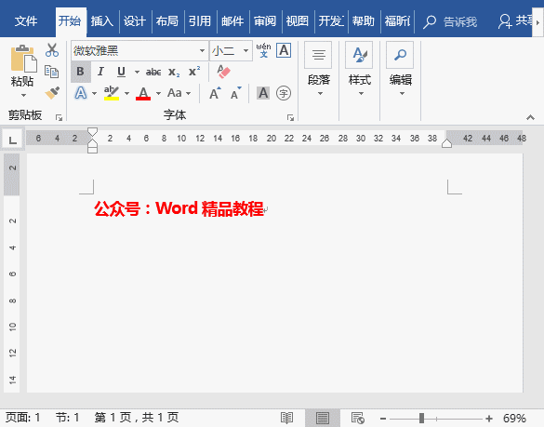This screenshot has width=544, height=427.
Task: Toggle superscript formatting
Action: [194, 72]
